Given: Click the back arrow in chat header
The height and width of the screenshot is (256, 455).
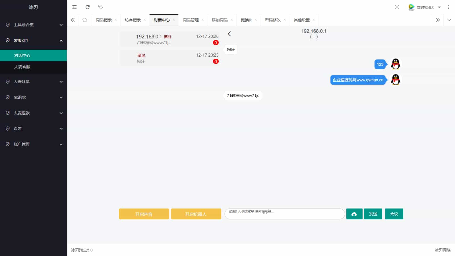Looking at the screenshot, I should pos(229,34).
